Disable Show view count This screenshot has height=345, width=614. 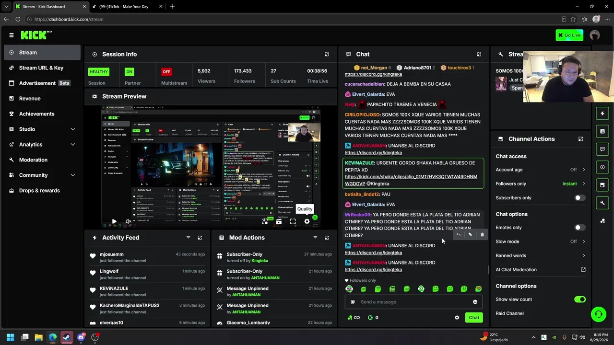pos(580,299)
